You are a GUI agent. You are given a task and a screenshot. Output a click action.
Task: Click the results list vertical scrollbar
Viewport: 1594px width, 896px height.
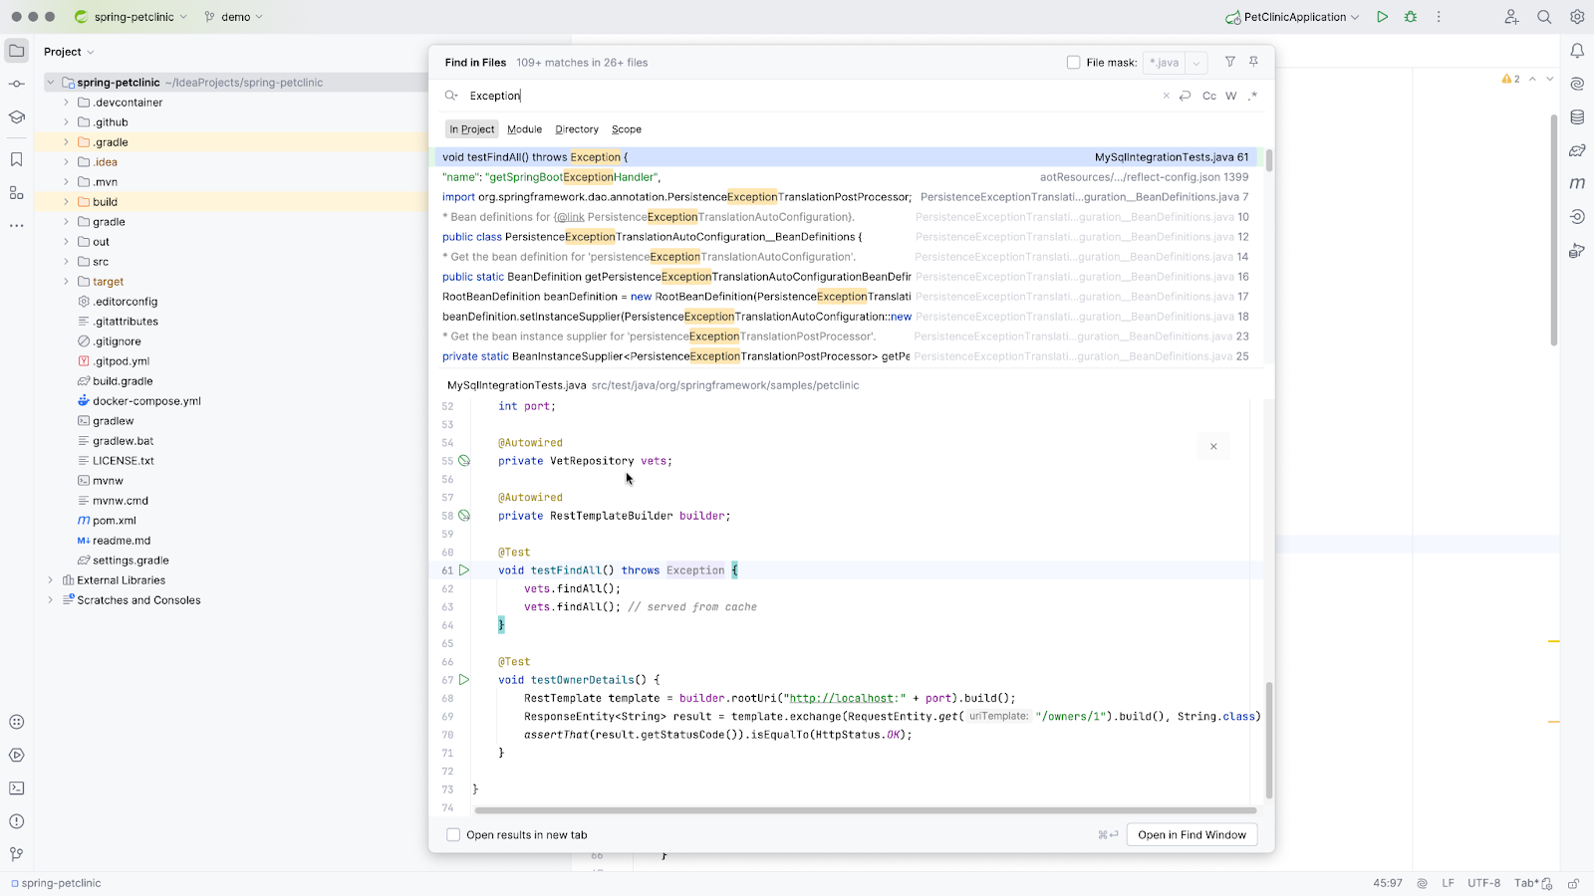coord(1269,161)
